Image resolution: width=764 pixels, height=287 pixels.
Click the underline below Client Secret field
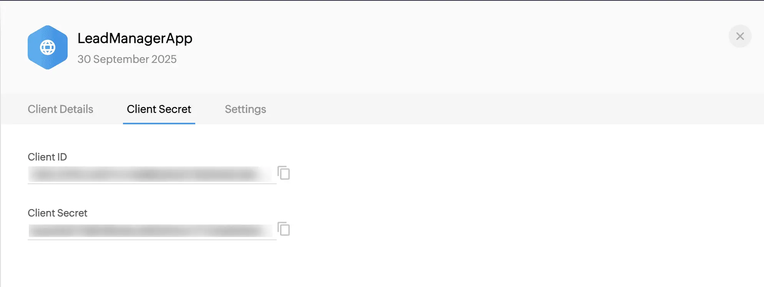point(152,240)
